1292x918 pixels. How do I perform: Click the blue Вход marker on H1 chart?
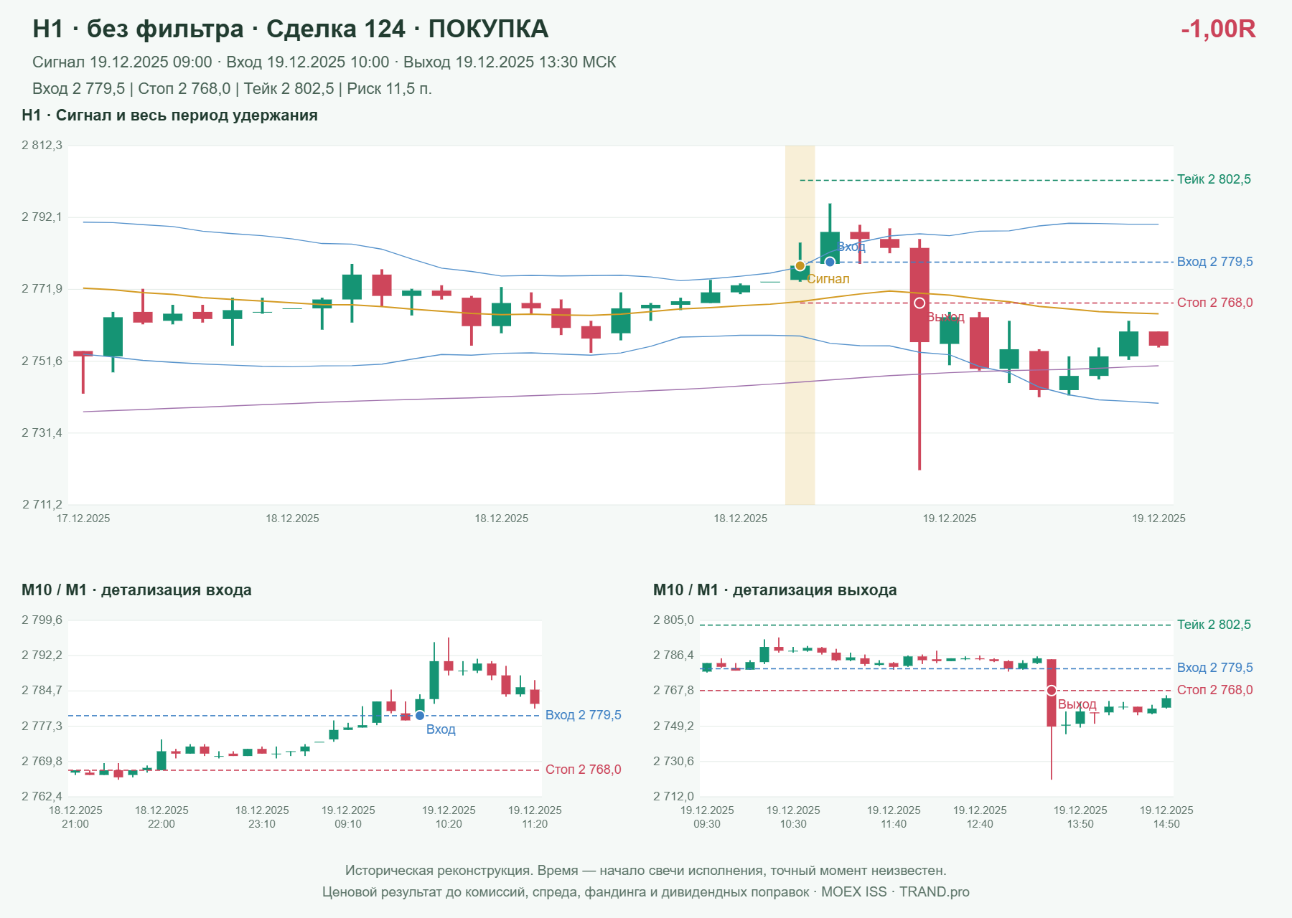point(830,262)
